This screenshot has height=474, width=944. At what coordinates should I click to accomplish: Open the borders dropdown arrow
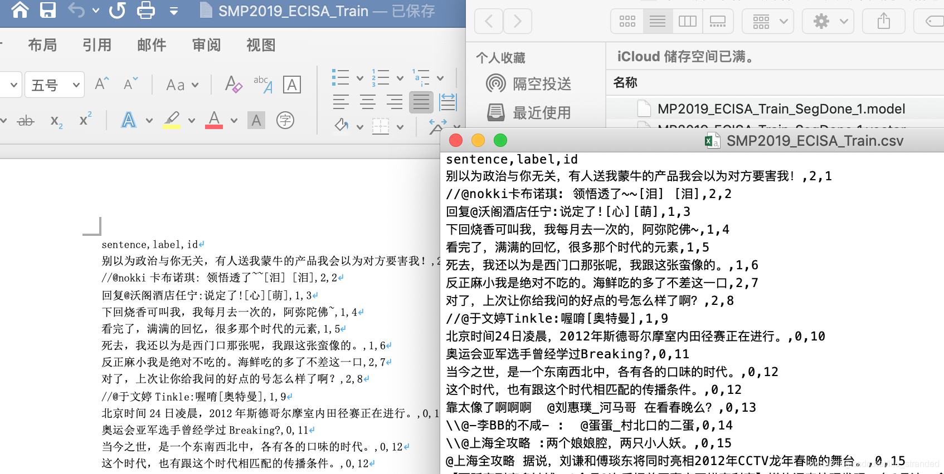(400, 127)
